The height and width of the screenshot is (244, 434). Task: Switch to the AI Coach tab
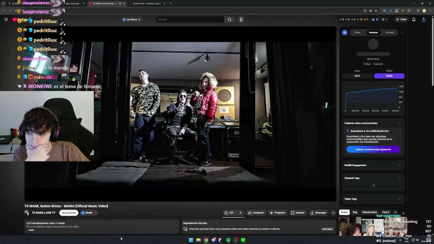390,33
